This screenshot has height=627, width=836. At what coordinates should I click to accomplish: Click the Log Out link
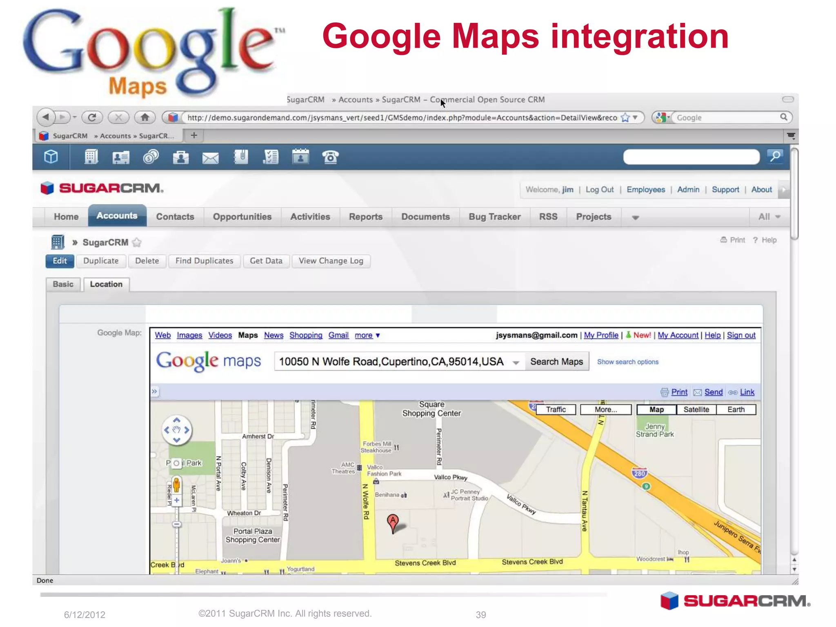pyautogui.click(x=599, y=189)
